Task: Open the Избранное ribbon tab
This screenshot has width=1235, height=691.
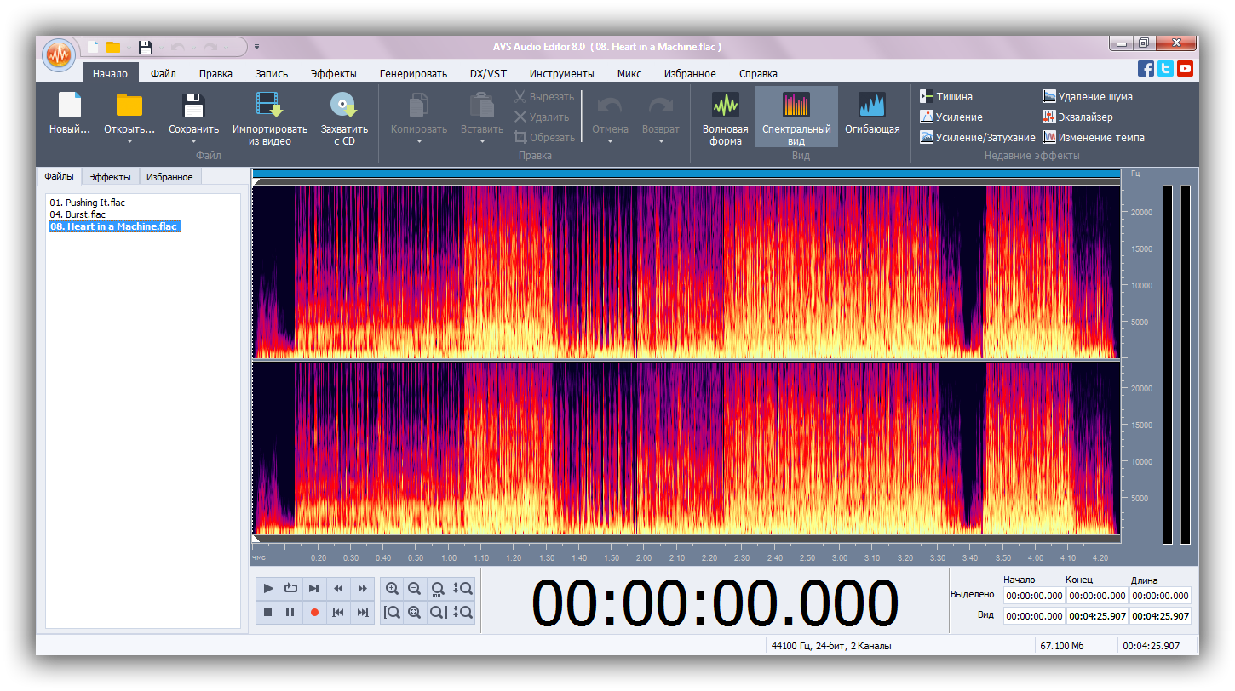Action: click(690, 74)
